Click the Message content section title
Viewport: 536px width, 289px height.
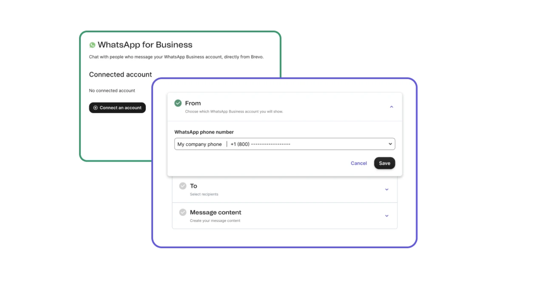pos(216,213)
